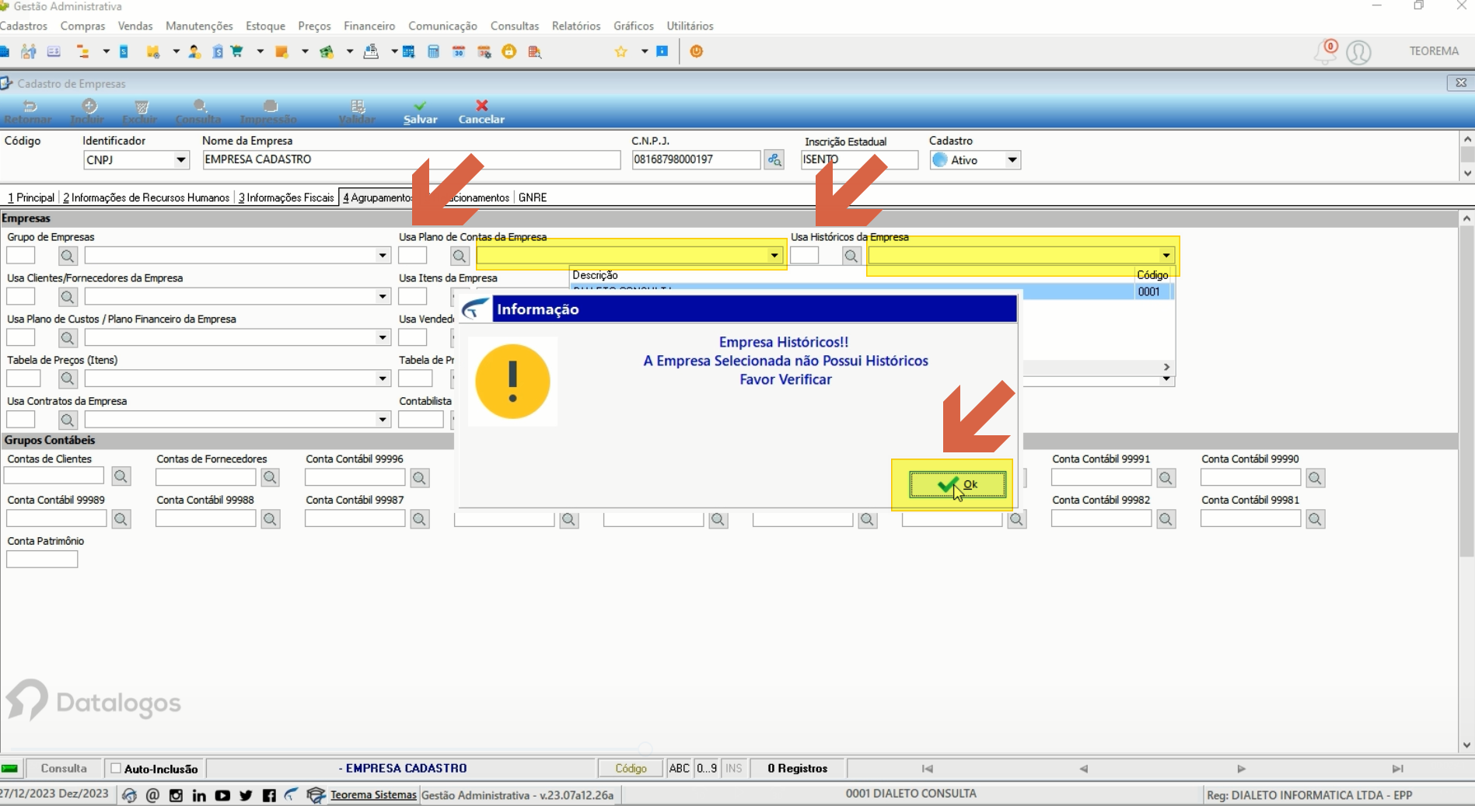Open the notification bell icon
This screenshot has width=1475, height=806.
[x=1325, y=52]
